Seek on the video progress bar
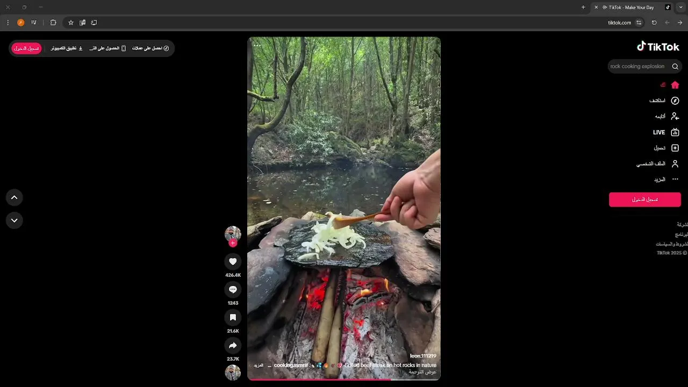The height and width of the screenshot is (387, 688). [344, 379]
